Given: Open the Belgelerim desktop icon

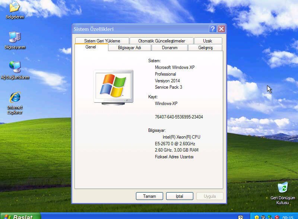Looking at the screenshot, I should [15, 10].
